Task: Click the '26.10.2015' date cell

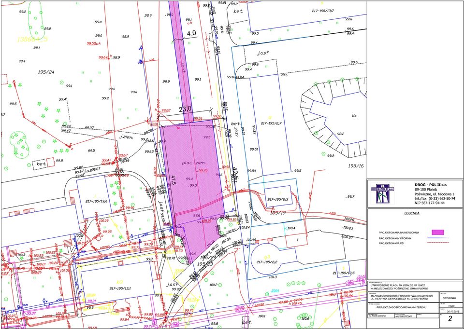Action: 450,310
